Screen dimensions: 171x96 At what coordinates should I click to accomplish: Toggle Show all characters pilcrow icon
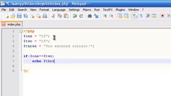pyautogui.click(x=141, y=16)
